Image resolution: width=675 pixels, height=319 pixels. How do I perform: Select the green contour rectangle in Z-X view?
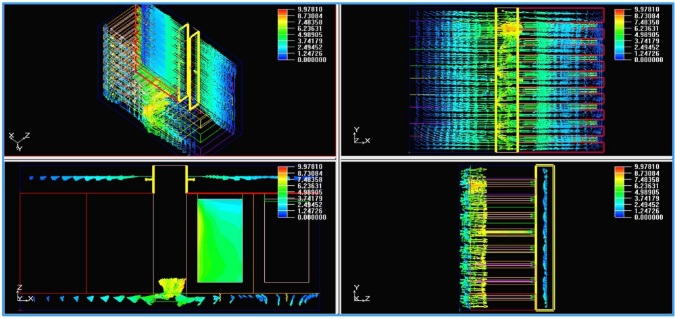tap(220, 240)
